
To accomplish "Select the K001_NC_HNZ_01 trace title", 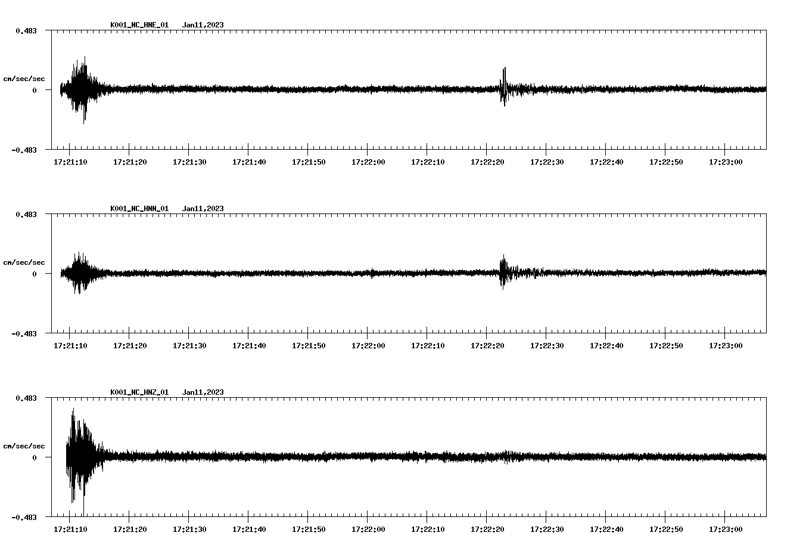I will (139, 392).
